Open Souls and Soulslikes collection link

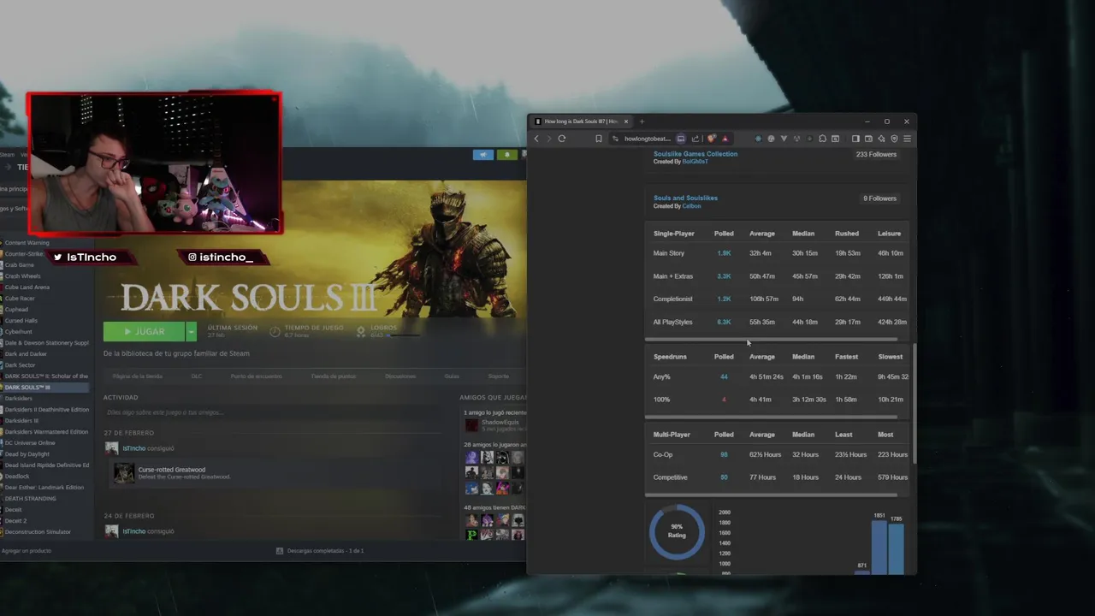pyautogui.click(x=685, y=198)
